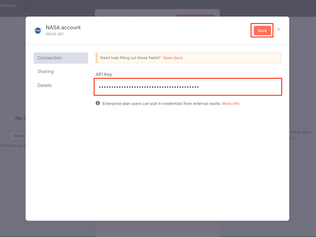Screen dimensions: 316x237
Task: Click the info icon beside Enterprise plan note
Action: tap(98, 103)
